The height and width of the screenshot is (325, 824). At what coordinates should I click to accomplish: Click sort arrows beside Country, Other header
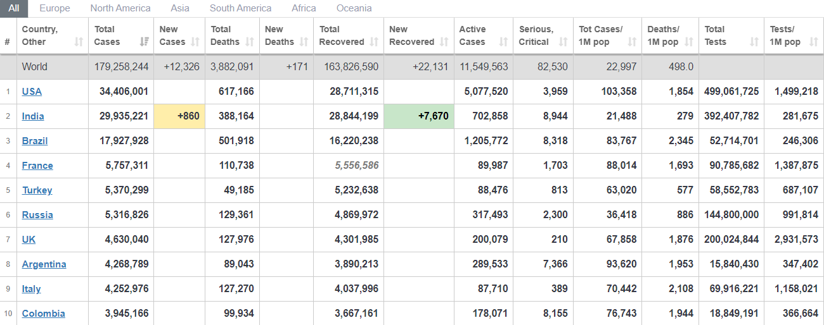[79, 42]
